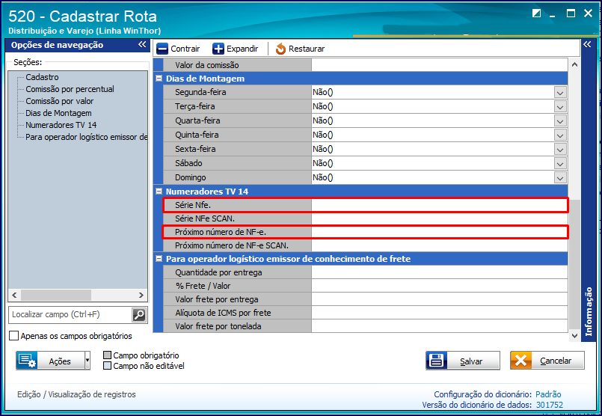Click scroll-up arrow of property grid scrollbar
The image size is (602, 416).
(574, 64)
